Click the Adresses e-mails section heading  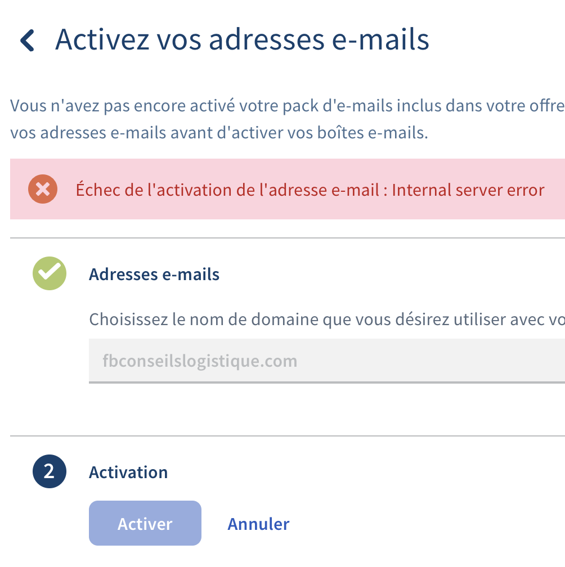point(154,274)
